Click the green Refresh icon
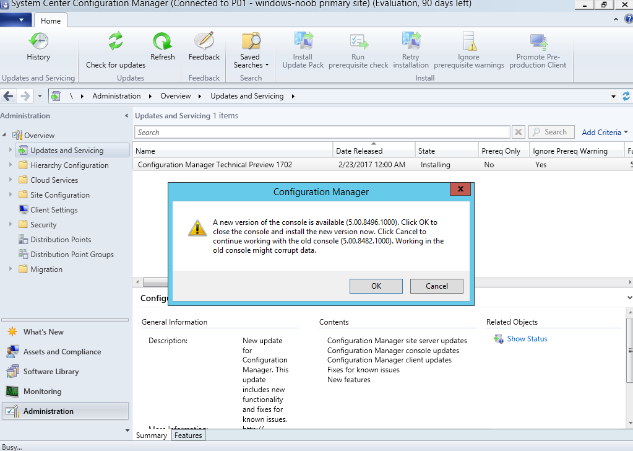This screenshot has width=633, height=451. pos(162,42)
